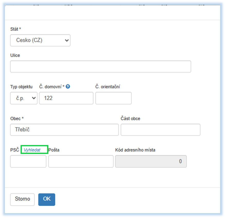225x218 pixels.
Task: Click the Ulice label text
Action: tap(15, 55)
